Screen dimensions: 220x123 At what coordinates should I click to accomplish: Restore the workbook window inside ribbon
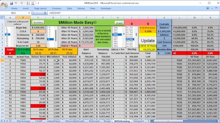pos(216,8)
